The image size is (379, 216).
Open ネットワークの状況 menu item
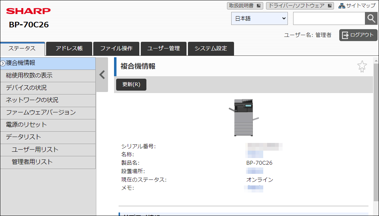[48, 100]
